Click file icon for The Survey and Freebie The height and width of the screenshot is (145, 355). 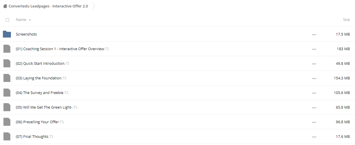[x=7, y=93]
